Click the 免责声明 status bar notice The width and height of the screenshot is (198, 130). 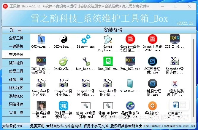pos(37,126)
